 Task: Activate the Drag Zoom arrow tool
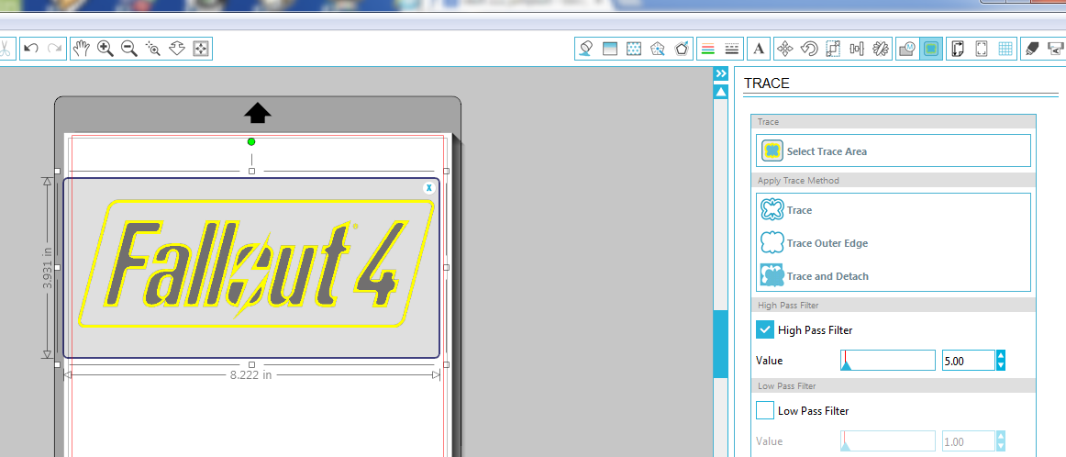(177, 49)
